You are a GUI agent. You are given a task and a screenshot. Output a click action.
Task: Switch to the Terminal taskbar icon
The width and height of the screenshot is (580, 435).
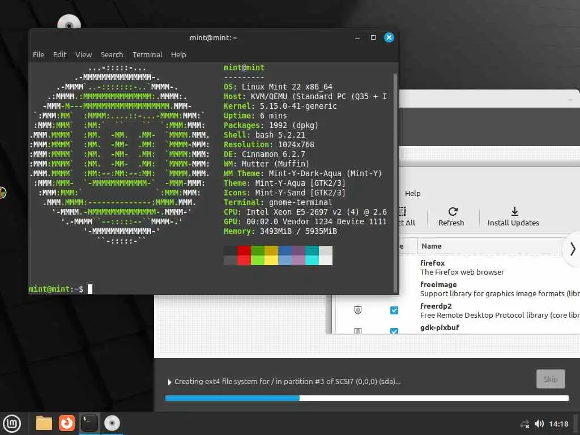[89, 423]
